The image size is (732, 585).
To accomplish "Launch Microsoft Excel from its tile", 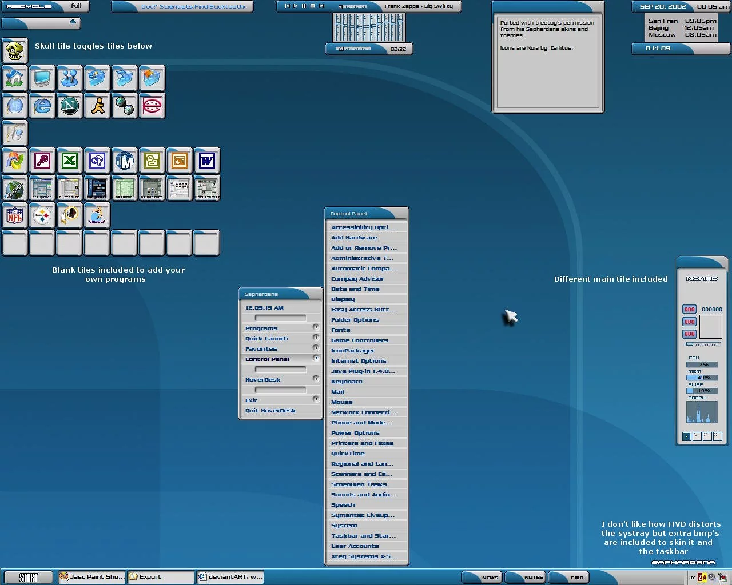I will click(70, 161).
